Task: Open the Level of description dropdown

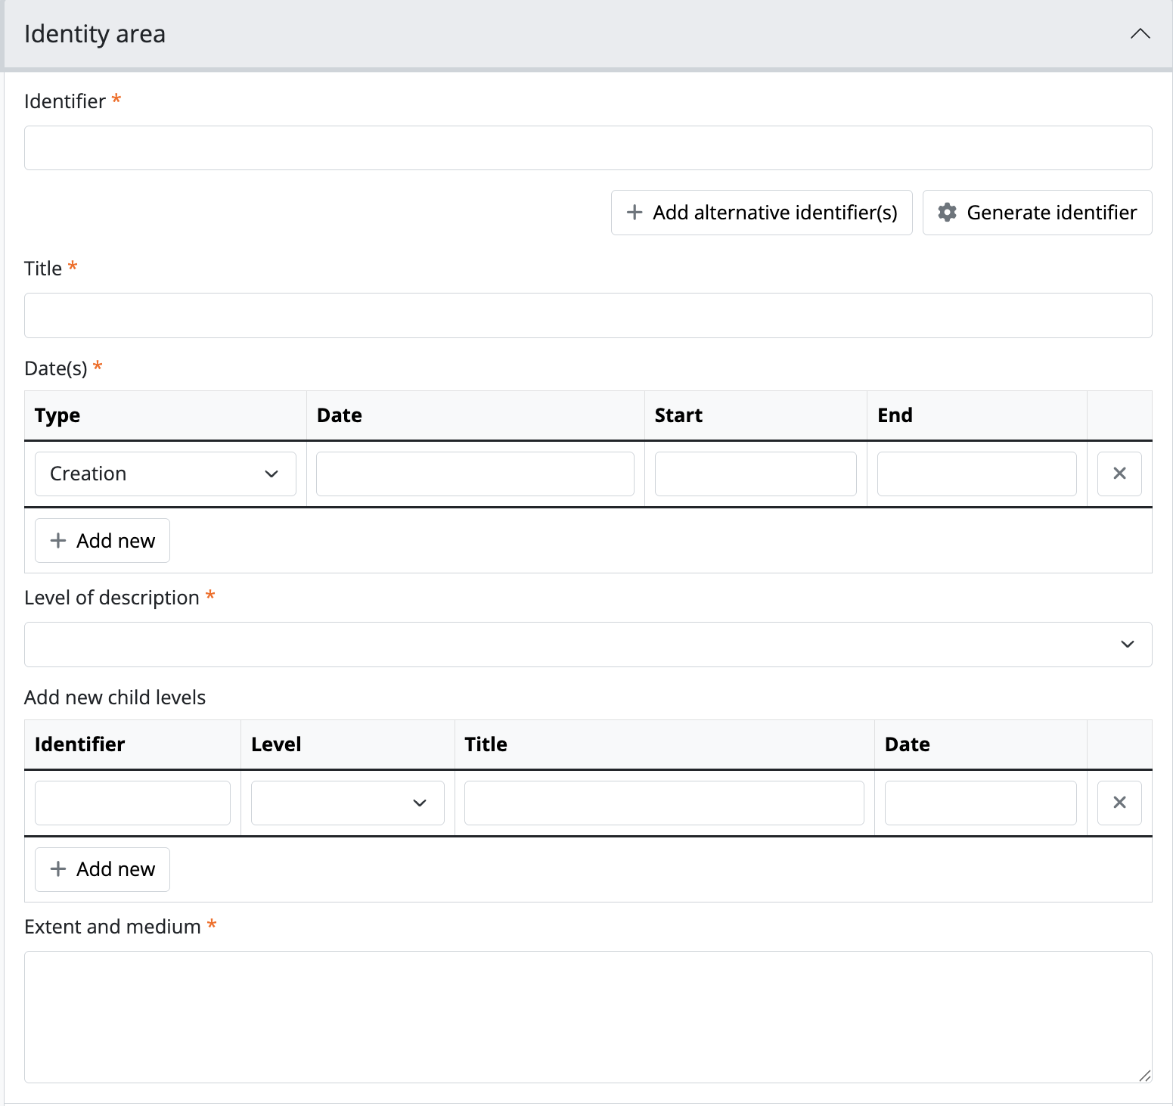Action: pyautogui.click(x=588, y=645)
